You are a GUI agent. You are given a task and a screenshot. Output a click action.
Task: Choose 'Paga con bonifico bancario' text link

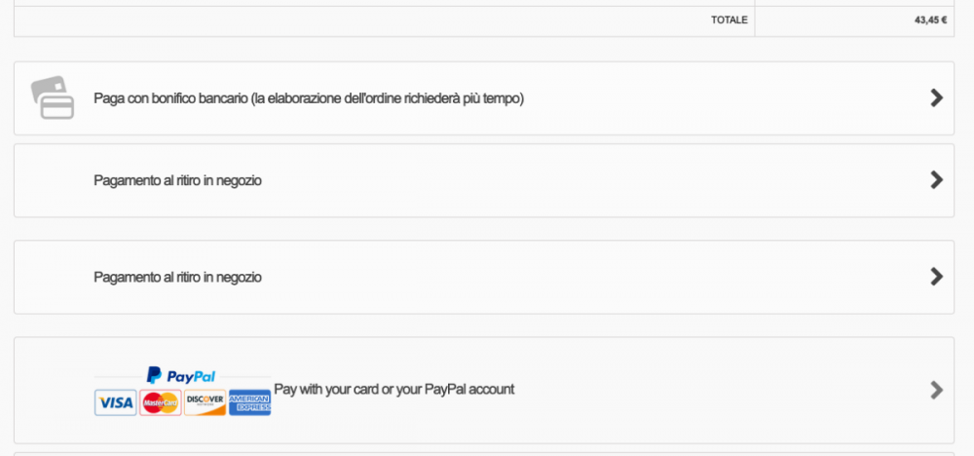(x=309, y=98)
